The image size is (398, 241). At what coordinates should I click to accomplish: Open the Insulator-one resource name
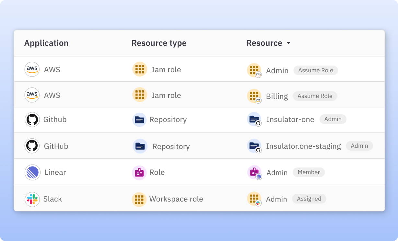click(290, 120)
